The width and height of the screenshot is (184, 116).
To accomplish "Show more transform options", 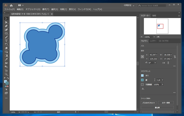I will click(174, 66).
